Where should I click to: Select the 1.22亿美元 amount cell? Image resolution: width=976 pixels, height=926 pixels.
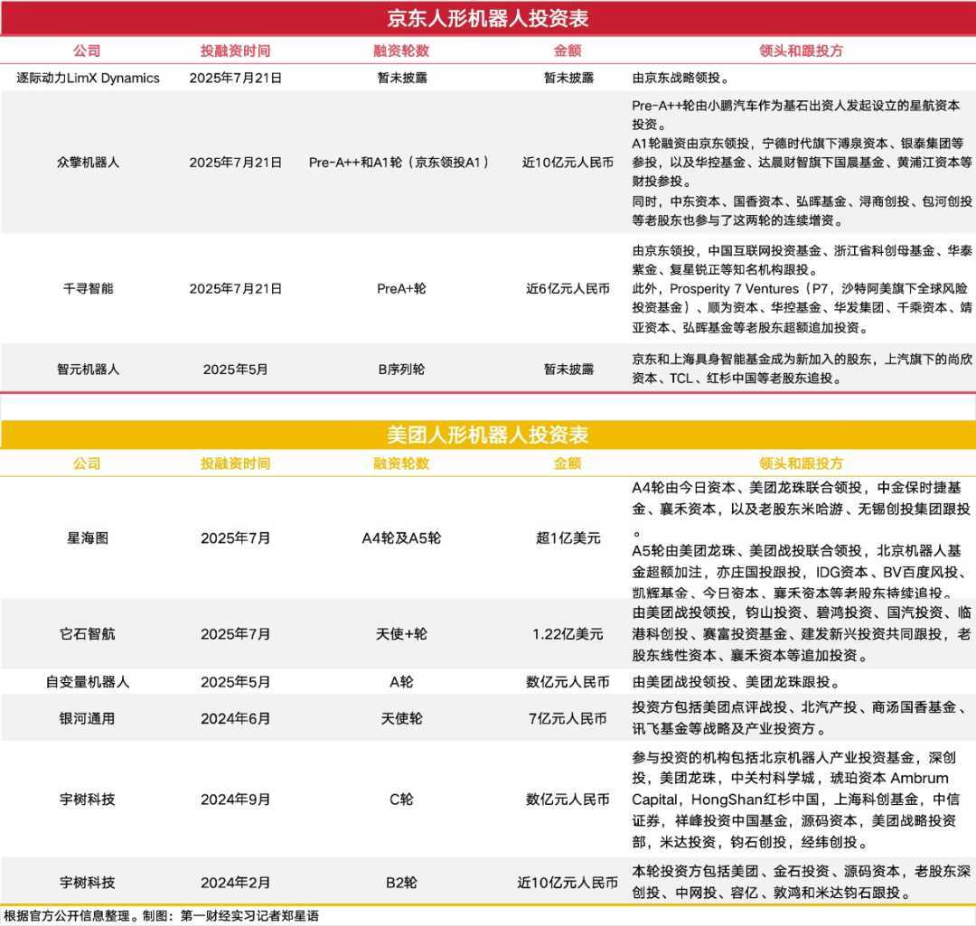[568, 633]
